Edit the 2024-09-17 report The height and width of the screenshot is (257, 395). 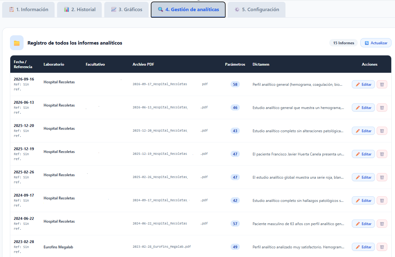[x=363, y=201]
